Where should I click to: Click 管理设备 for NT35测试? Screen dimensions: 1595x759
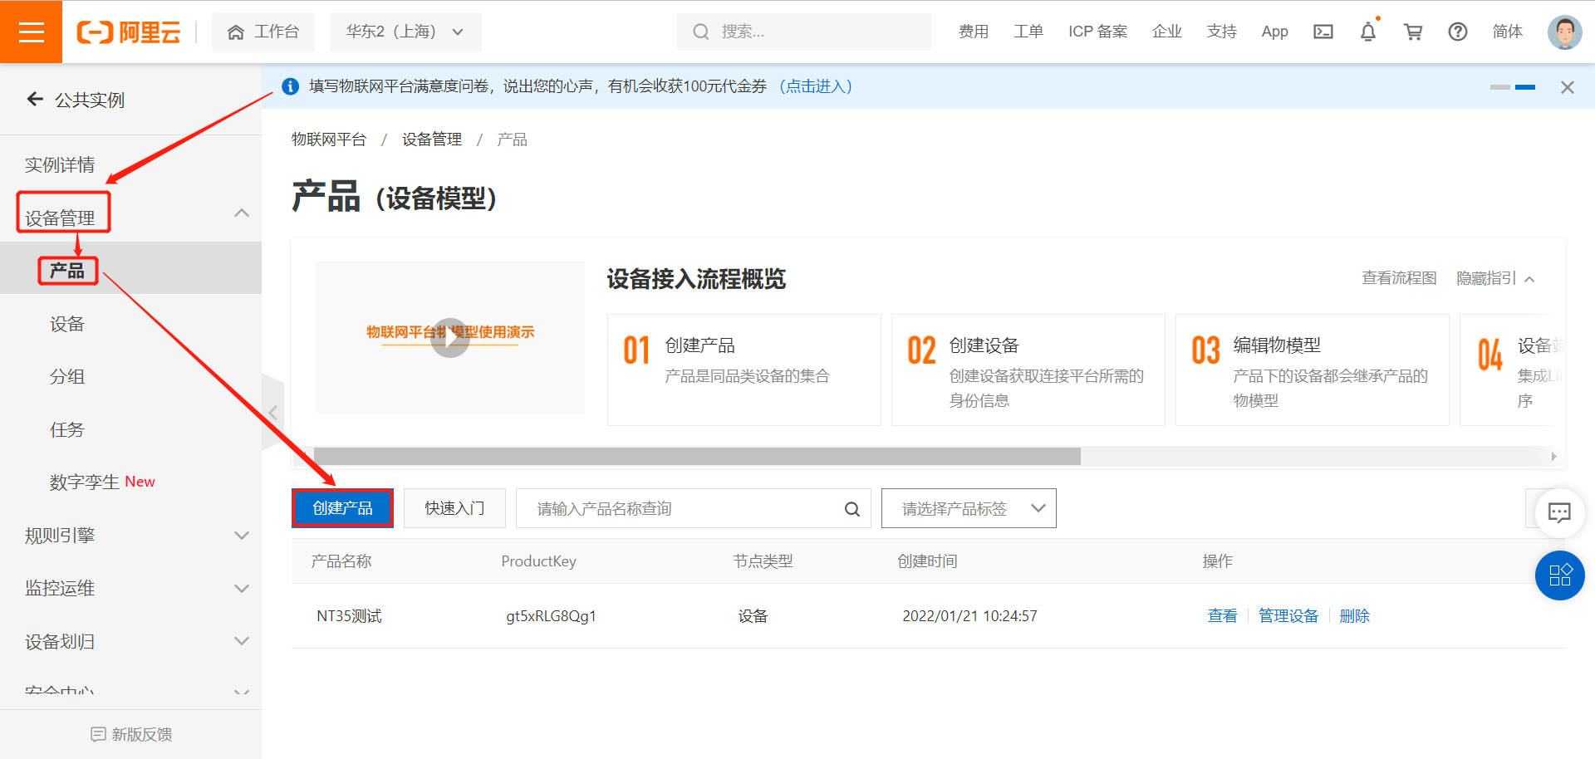pos(1288,616)
